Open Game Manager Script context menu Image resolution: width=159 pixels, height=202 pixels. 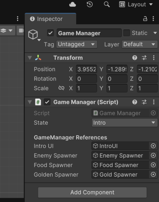[154, 102]
